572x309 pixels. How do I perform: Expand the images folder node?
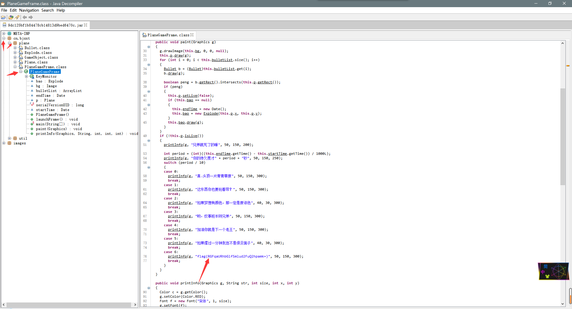[x=4, y=143]
